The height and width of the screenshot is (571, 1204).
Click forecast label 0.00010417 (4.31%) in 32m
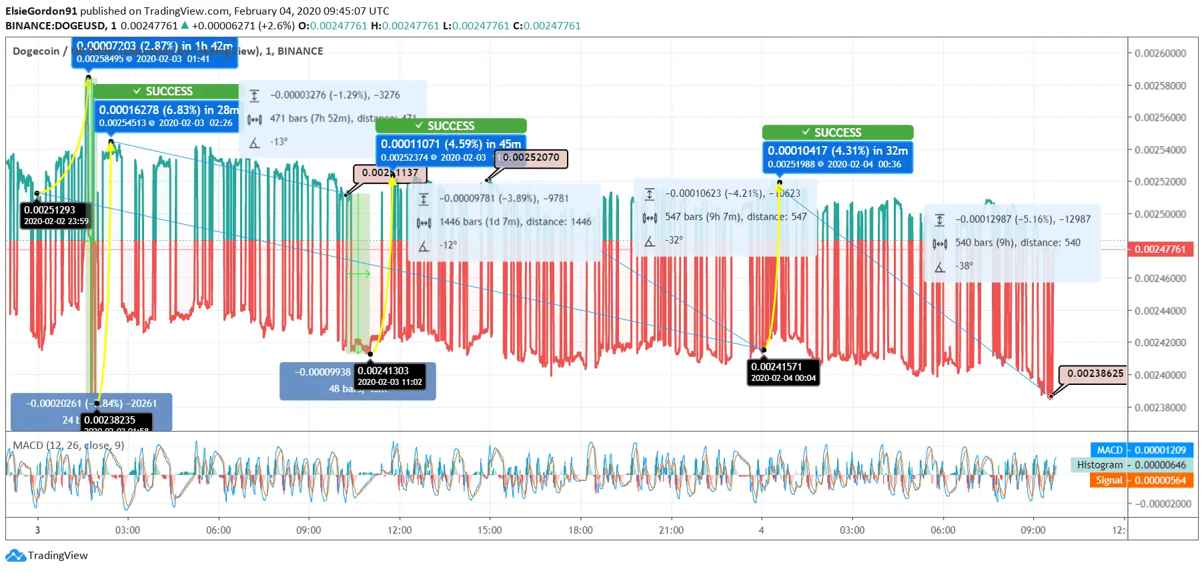click(838, 157)
